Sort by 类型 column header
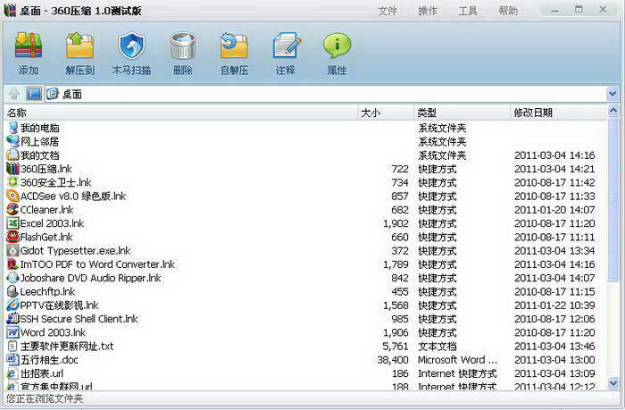The image size is (625, 410). click(x=462, y=113)
